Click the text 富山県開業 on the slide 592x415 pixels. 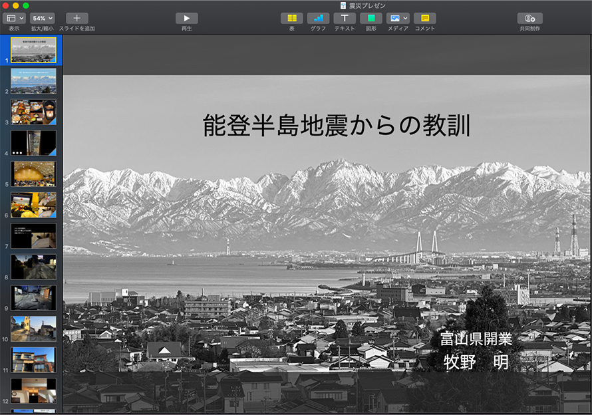[x=476, y=339]
